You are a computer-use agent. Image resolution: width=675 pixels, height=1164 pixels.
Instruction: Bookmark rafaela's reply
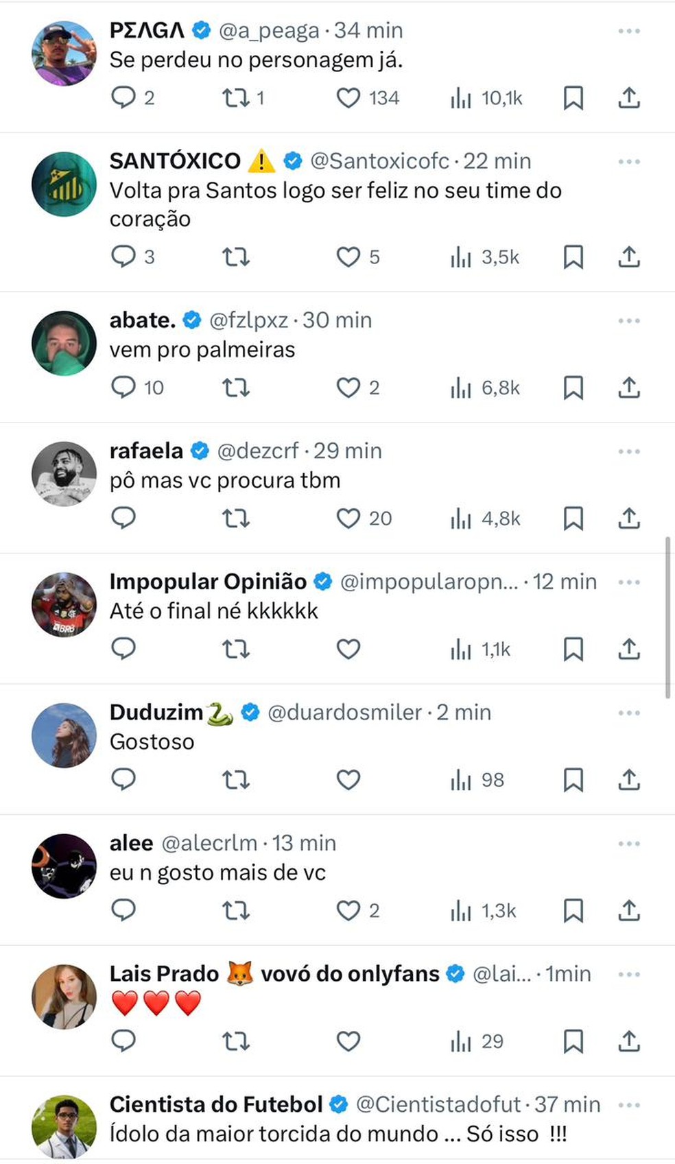coord(573,519)
